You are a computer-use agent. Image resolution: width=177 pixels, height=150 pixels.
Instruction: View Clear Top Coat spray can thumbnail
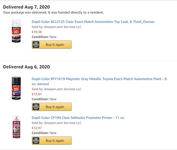coord(16,31)
